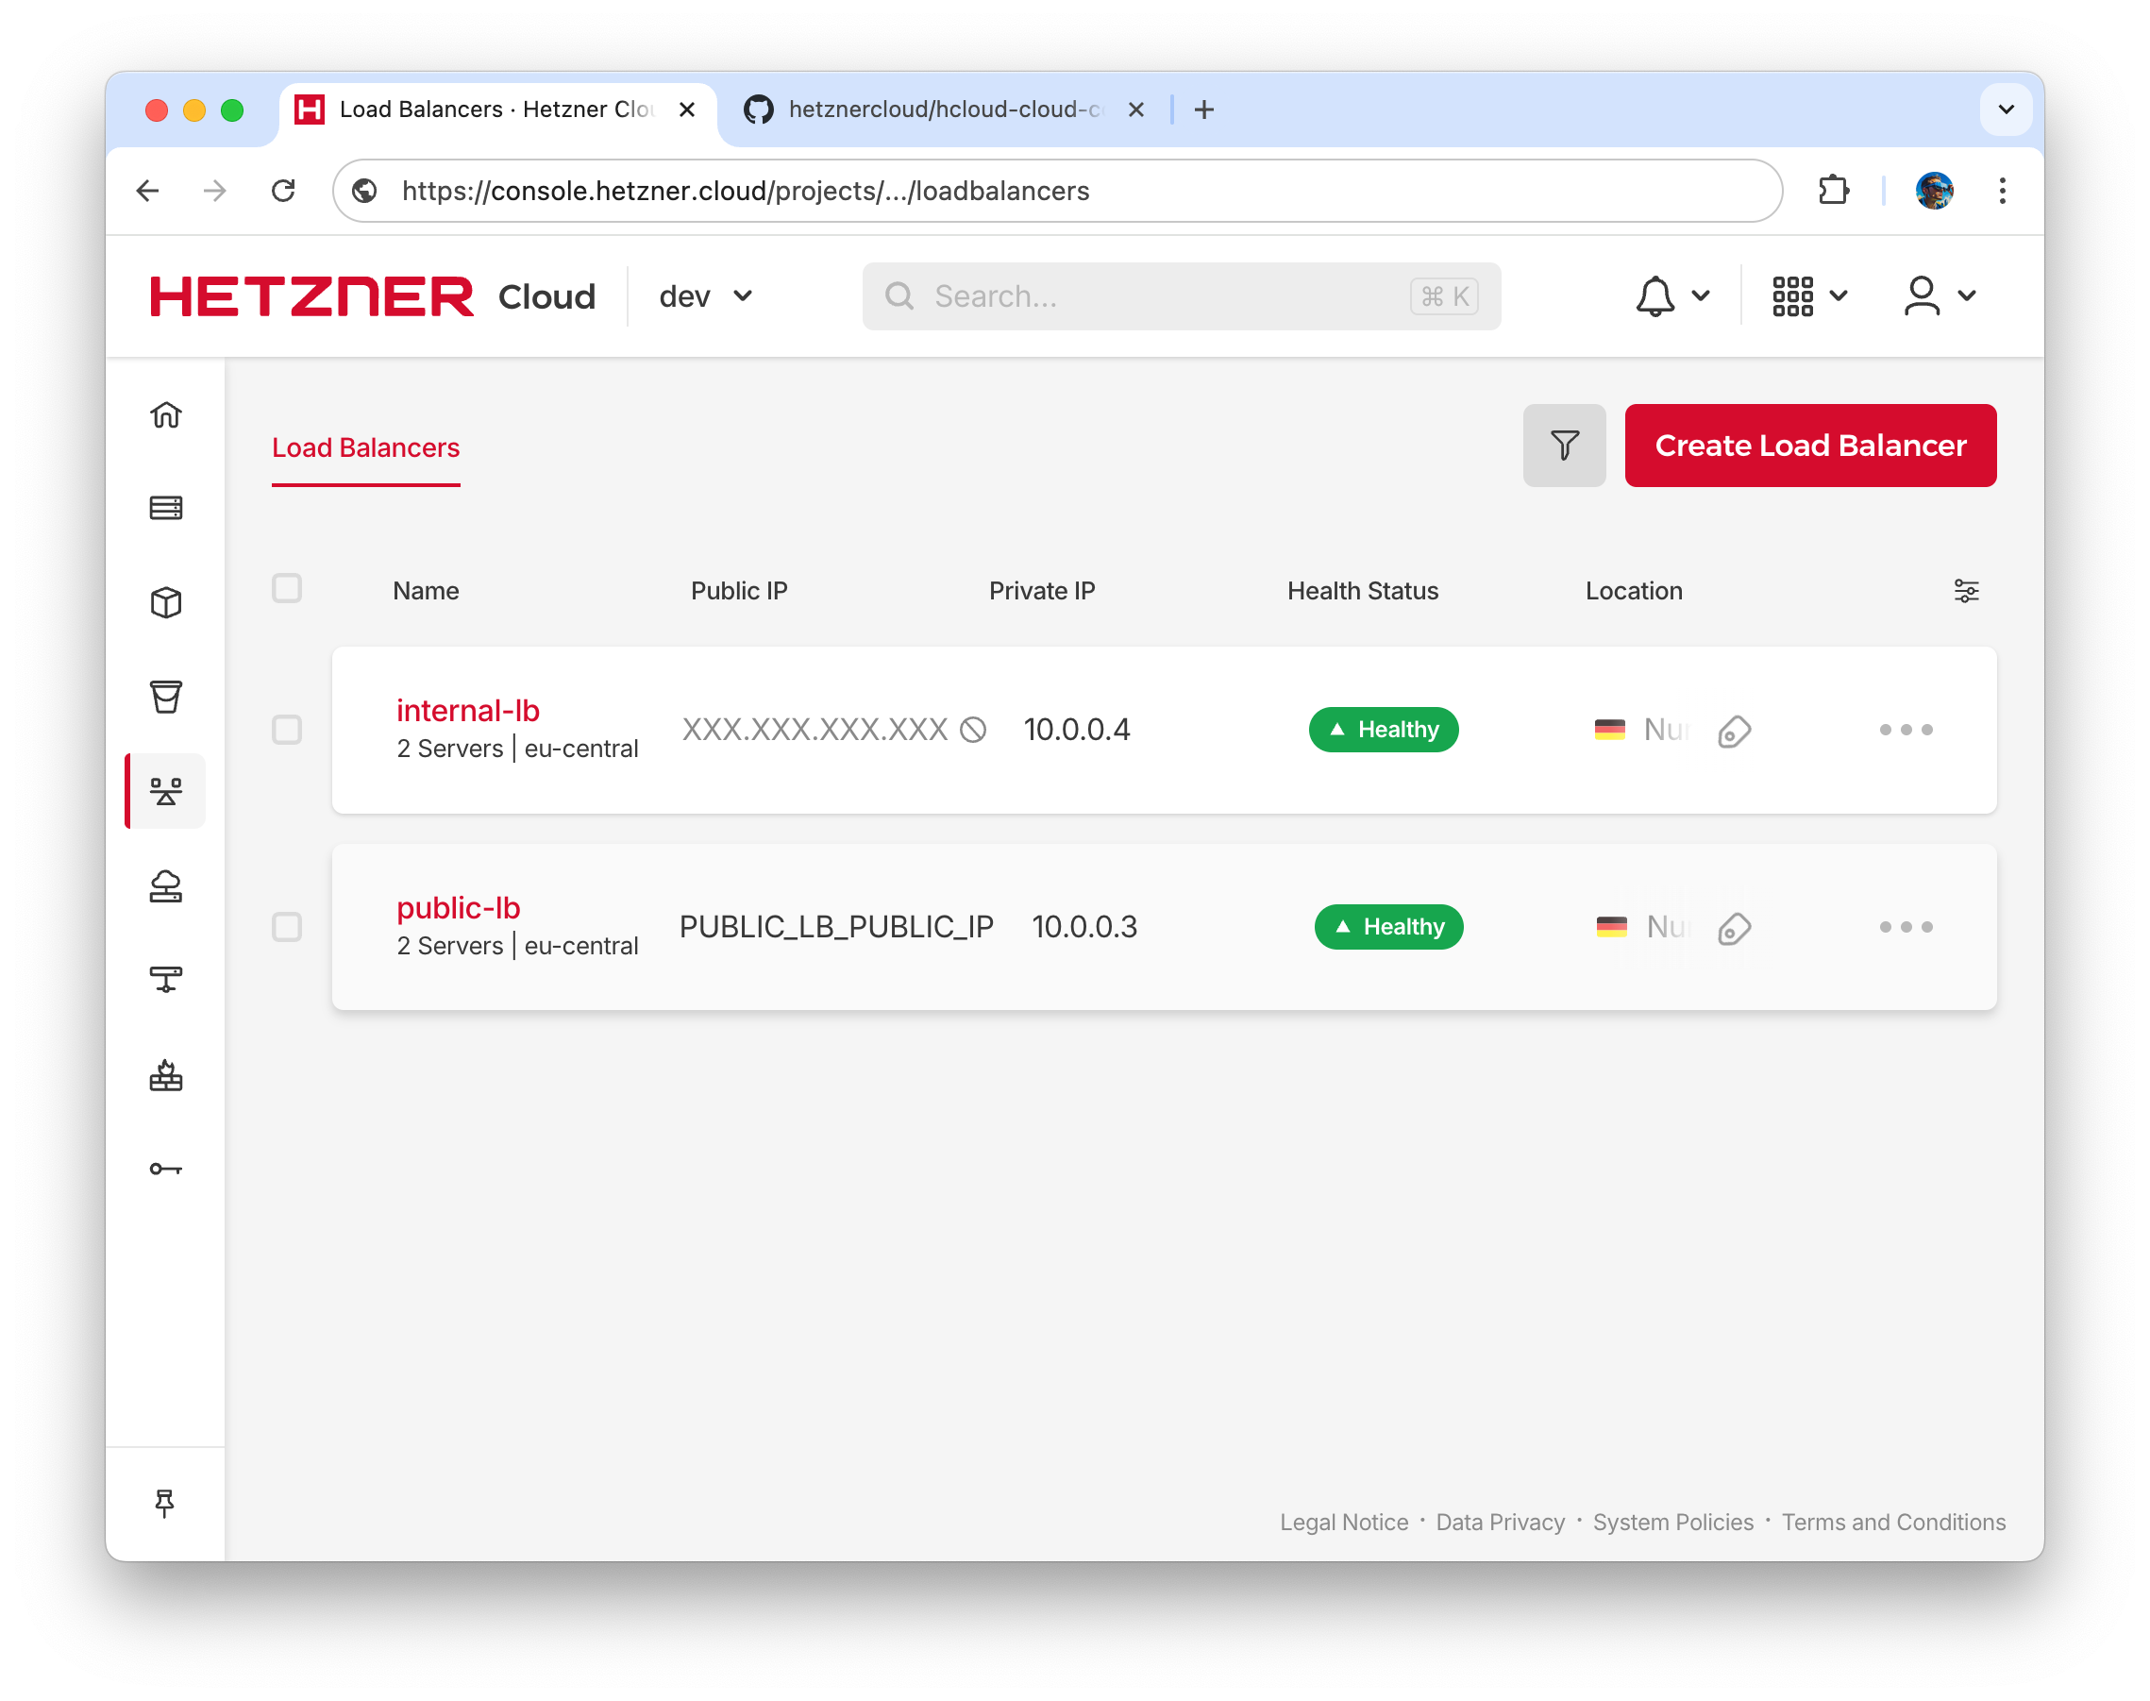Image resolution: width=2150 pixels, height=1701 pixels.
Task: Click the pin icon at sidebar bottom
Action: tap(165, 1503)
